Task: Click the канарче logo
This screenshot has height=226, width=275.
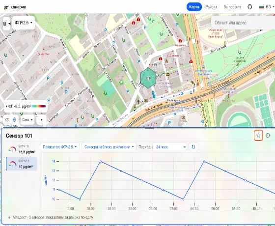Action: [x=15, y=7]
